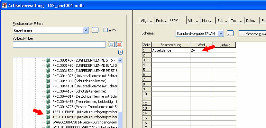Select WAGO.280-830 4-Leiter-Durchgangsklemme entry

click(85, 122)
